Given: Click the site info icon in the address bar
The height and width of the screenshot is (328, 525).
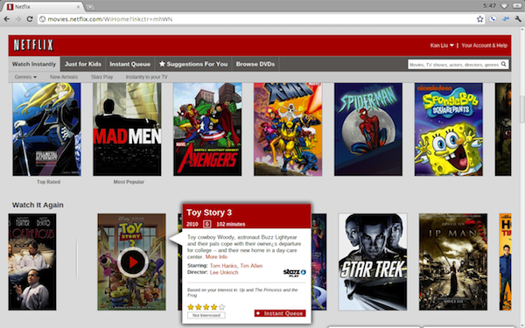Looking at the screenshot, I should coord(42,19).
